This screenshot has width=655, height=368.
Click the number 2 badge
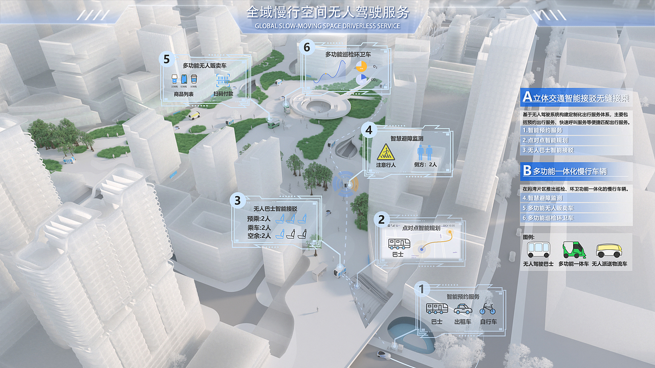pos(381,220)
